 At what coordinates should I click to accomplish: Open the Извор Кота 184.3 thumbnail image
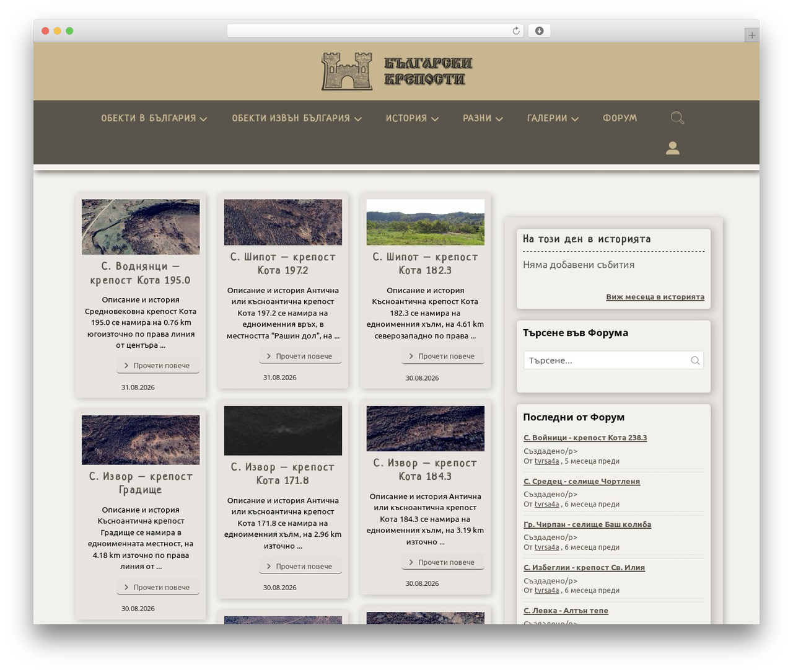426,428
